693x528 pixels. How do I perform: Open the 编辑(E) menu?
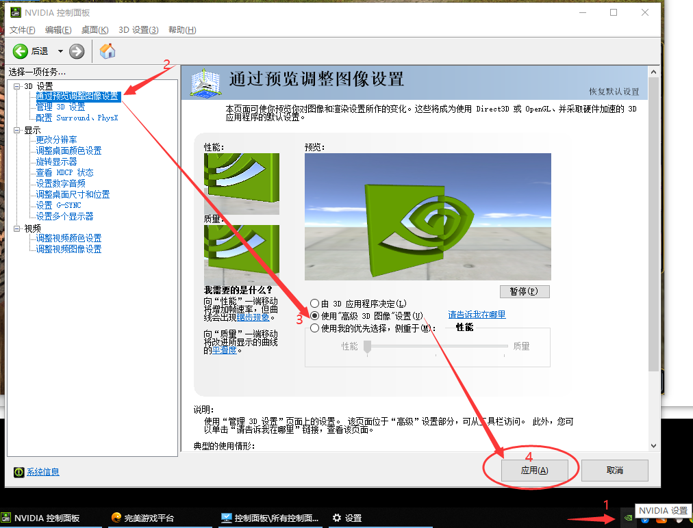(x=58, y=30)
